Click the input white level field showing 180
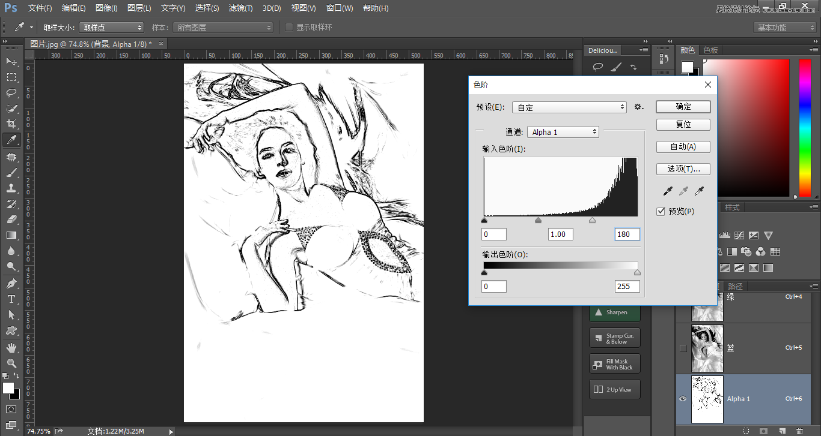 point(627,234)
